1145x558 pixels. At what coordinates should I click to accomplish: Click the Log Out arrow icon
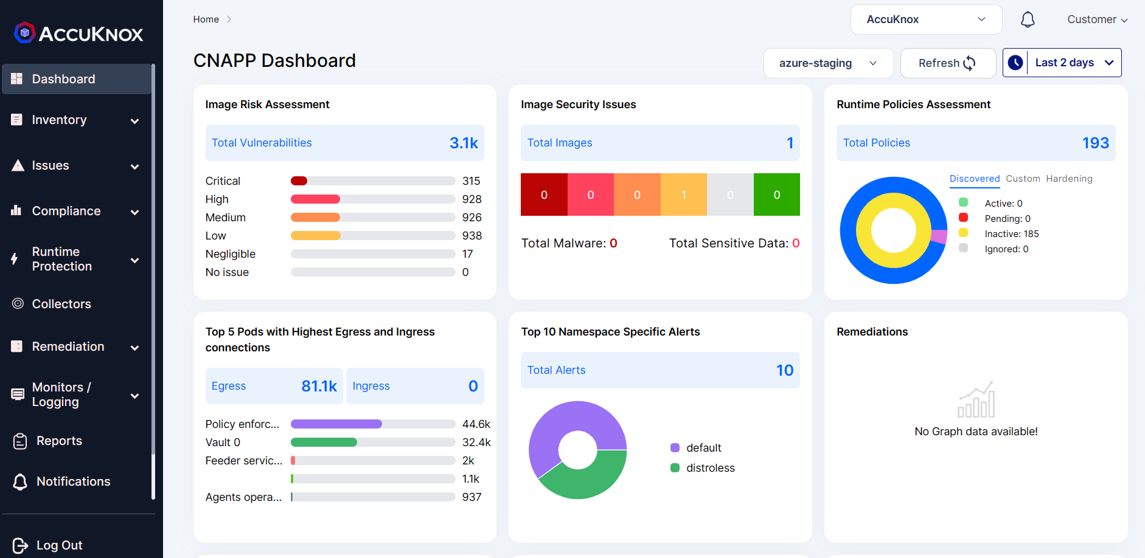pos(20,546)
